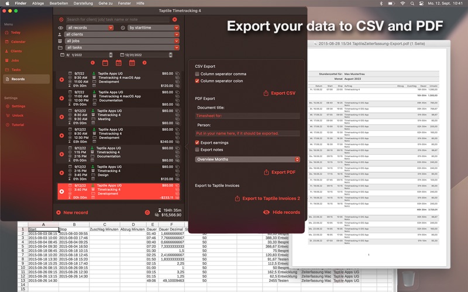The width and height of the screenshot is (468, 292).
Task: Click play on the 1:15 PM Documentation record
Action: [61, 154]
